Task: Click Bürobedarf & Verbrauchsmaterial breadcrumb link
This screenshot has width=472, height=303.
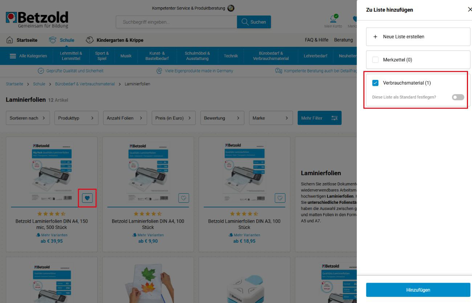Action: 85,84
